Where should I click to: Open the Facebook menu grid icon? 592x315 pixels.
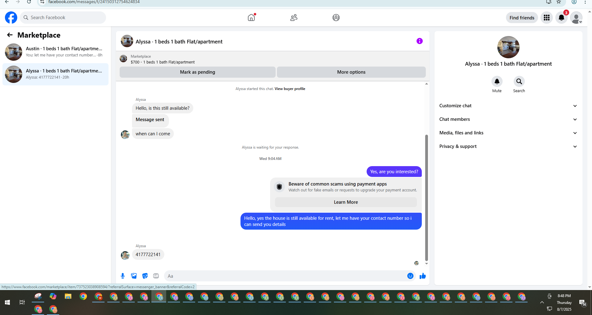(x=547, y=18)
